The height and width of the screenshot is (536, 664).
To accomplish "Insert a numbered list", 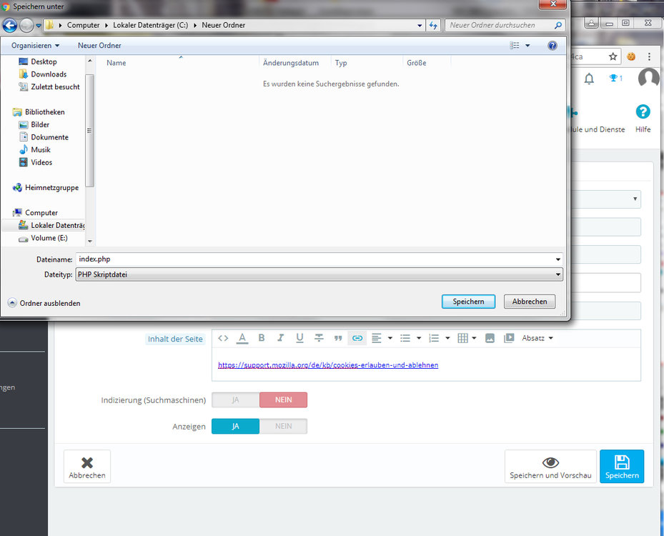I will [434, 338].
